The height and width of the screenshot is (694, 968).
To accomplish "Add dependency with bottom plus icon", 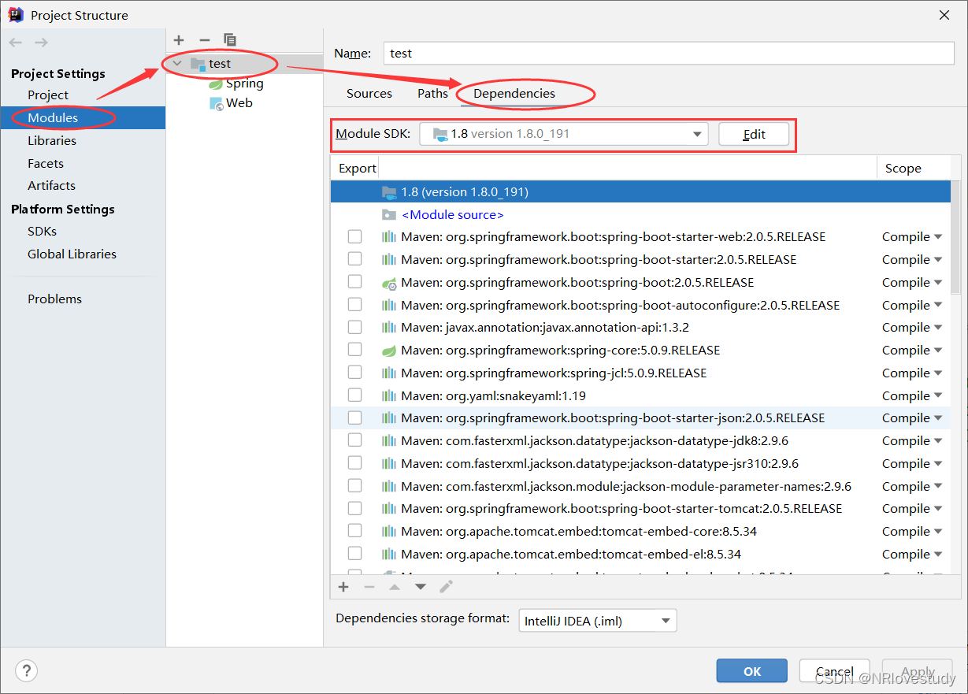I will coord(343,587).
